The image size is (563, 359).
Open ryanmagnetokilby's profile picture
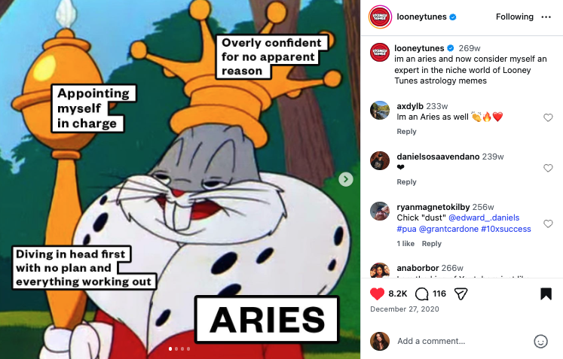pyautogui.click(x=380, y=211)
